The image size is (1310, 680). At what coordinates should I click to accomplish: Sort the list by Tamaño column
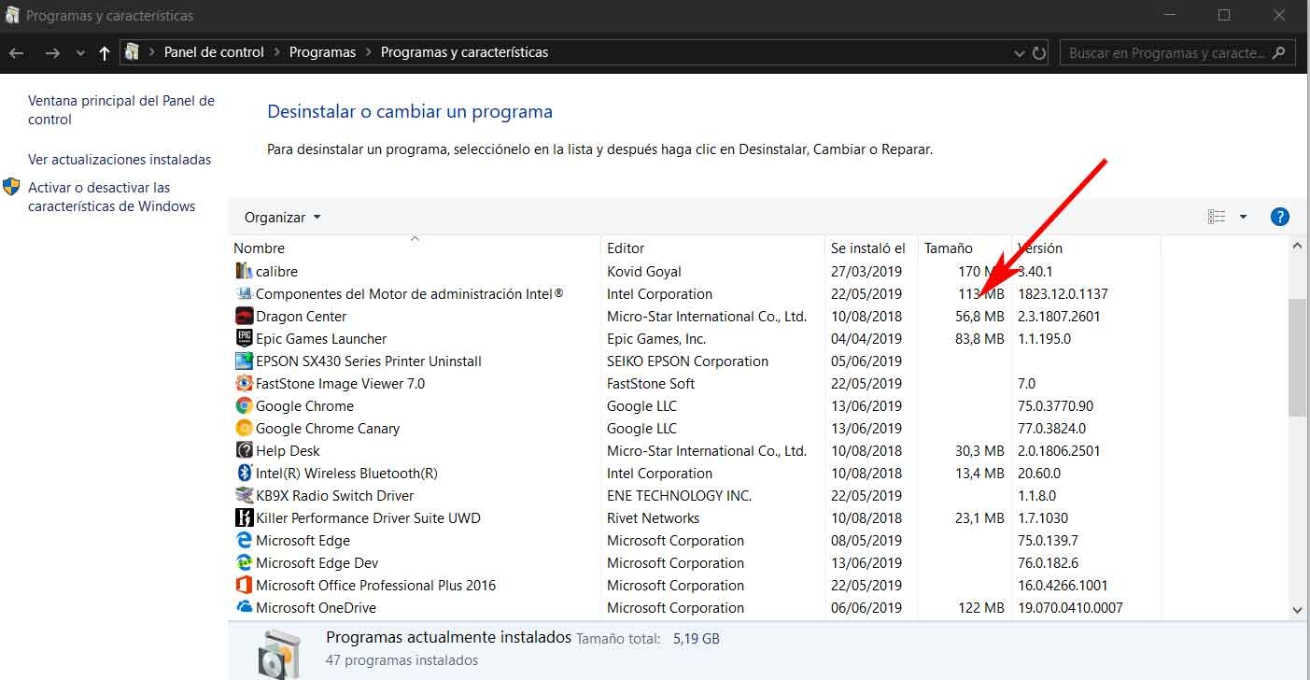(948, 248)
